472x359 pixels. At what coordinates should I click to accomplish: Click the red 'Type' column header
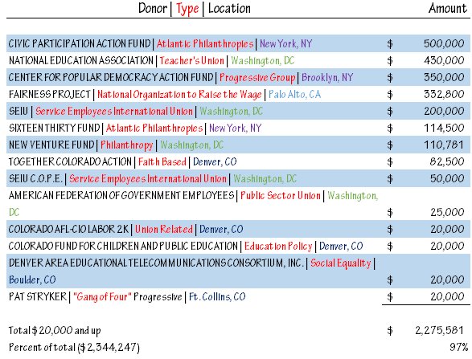(187, 9)
